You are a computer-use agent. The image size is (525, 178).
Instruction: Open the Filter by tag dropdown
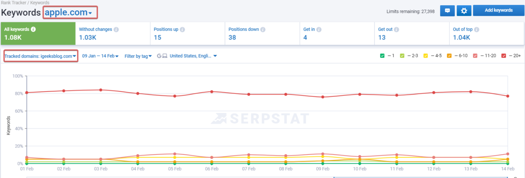coord(138,56)
